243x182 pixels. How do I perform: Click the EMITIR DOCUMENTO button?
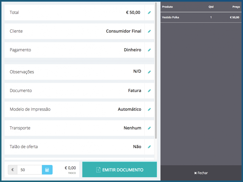(119, 170)
